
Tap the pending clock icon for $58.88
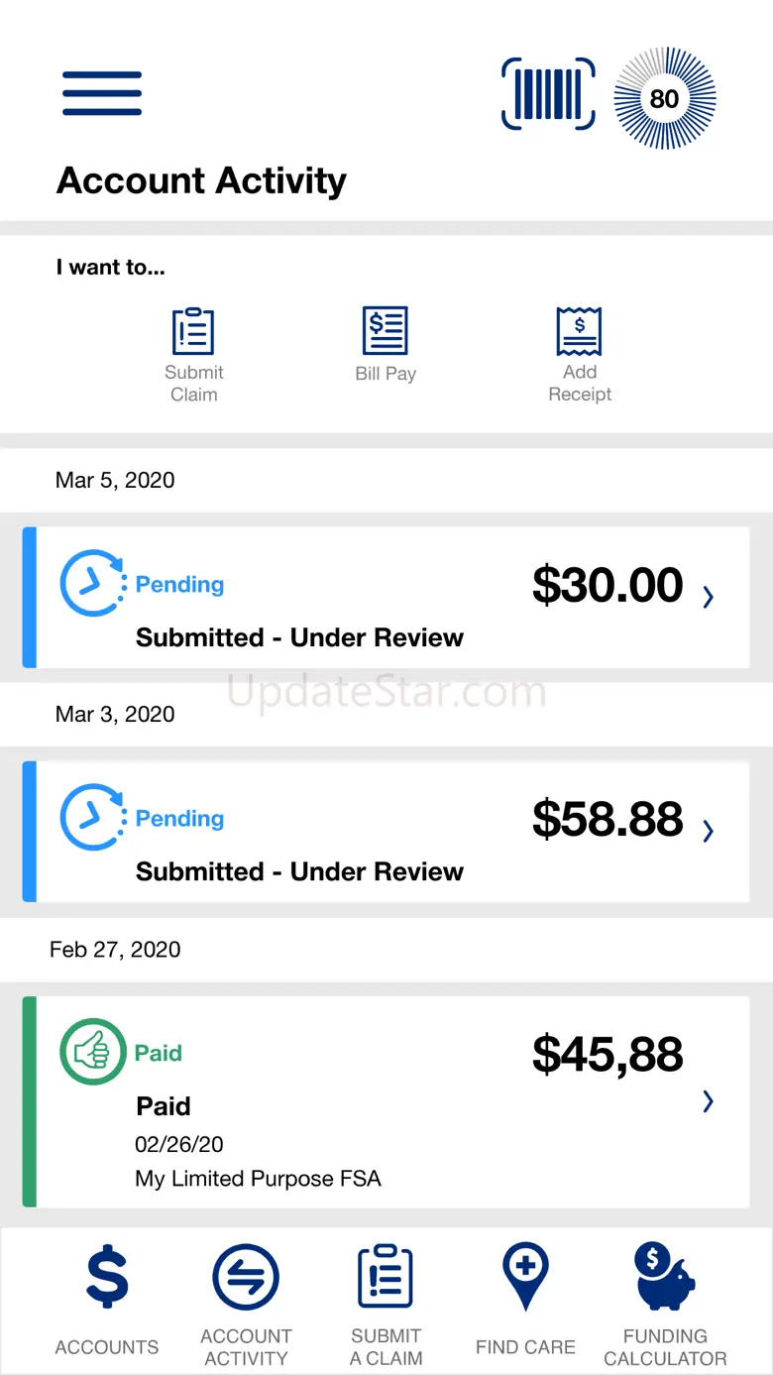point(93,818)
